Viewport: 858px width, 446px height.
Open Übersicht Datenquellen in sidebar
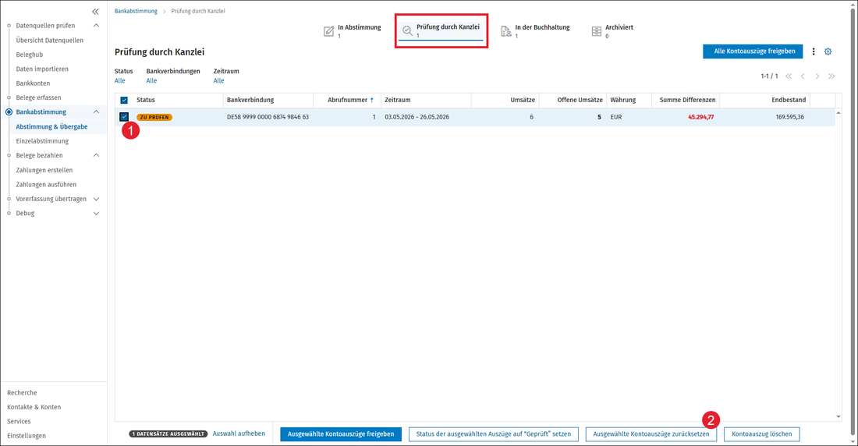[x=50, y=41]
